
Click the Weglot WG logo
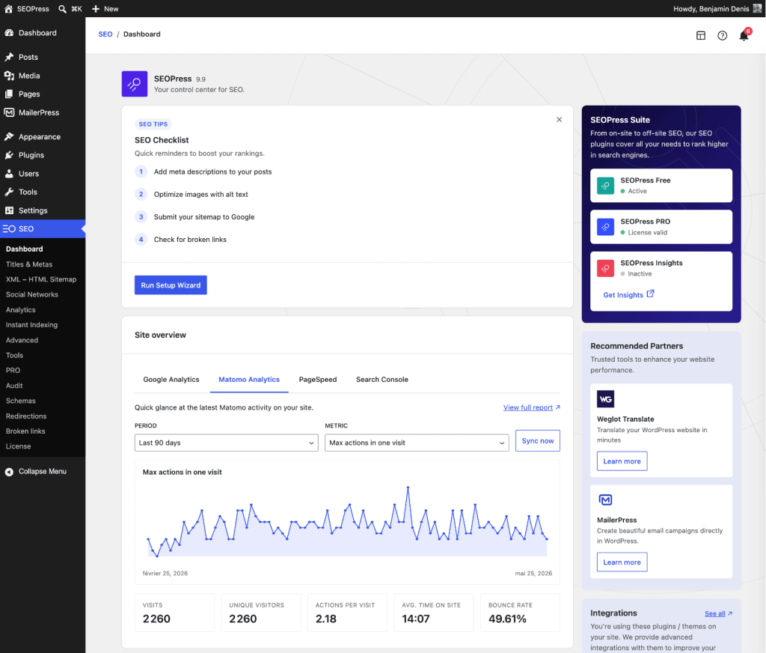605,399
